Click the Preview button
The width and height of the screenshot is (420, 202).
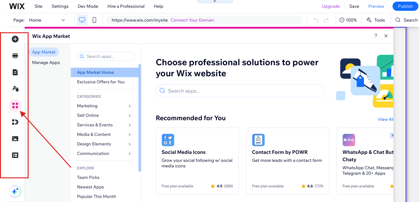click(x=376, y=6)
